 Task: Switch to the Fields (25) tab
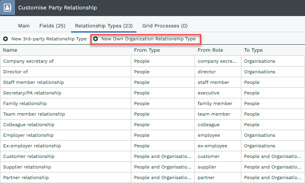52,26
